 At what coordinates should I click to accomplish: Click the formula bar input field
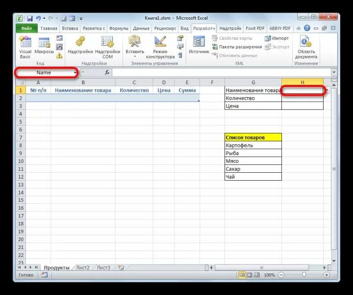click(x=222, y=72)
